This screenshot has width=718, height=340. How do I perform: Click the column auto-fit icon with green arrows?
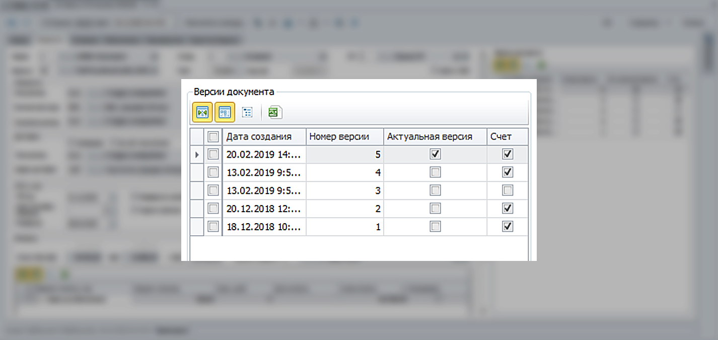(x=202, y=112)
